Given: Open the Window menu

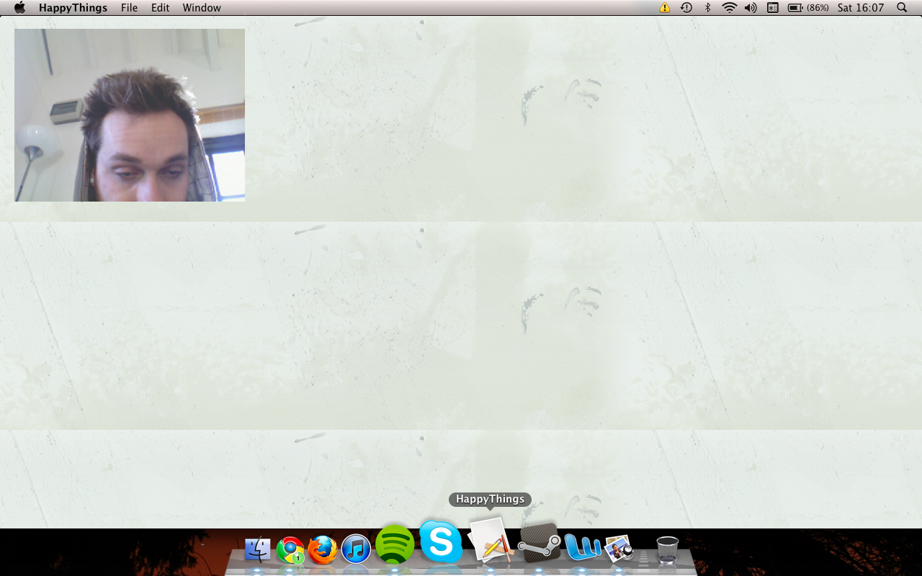Looking at the screenshot, I should pyautogui.click(x=202, y=8).
